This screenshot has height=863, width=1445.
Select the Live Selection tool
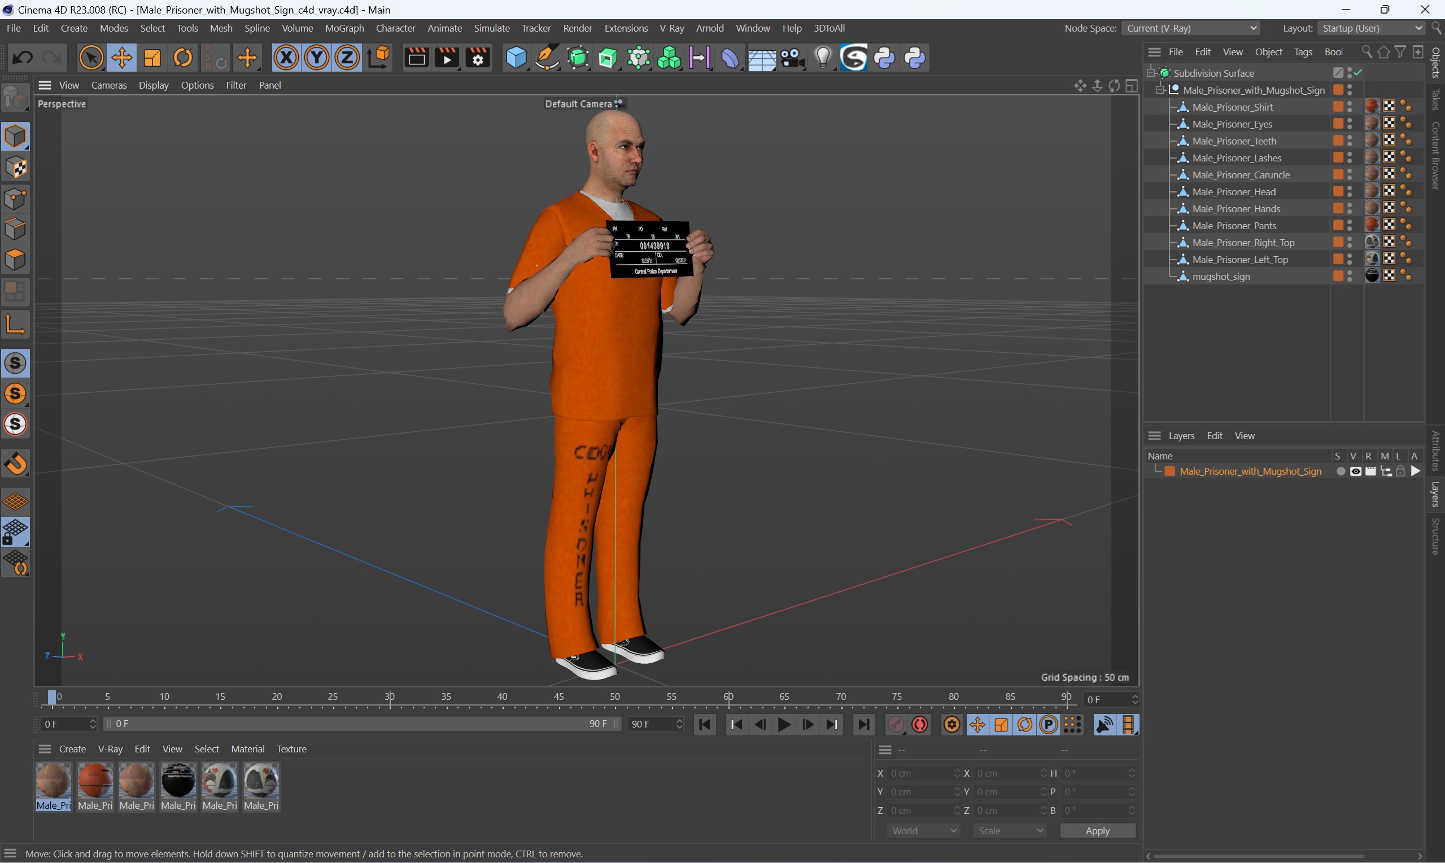coord(91,58)
